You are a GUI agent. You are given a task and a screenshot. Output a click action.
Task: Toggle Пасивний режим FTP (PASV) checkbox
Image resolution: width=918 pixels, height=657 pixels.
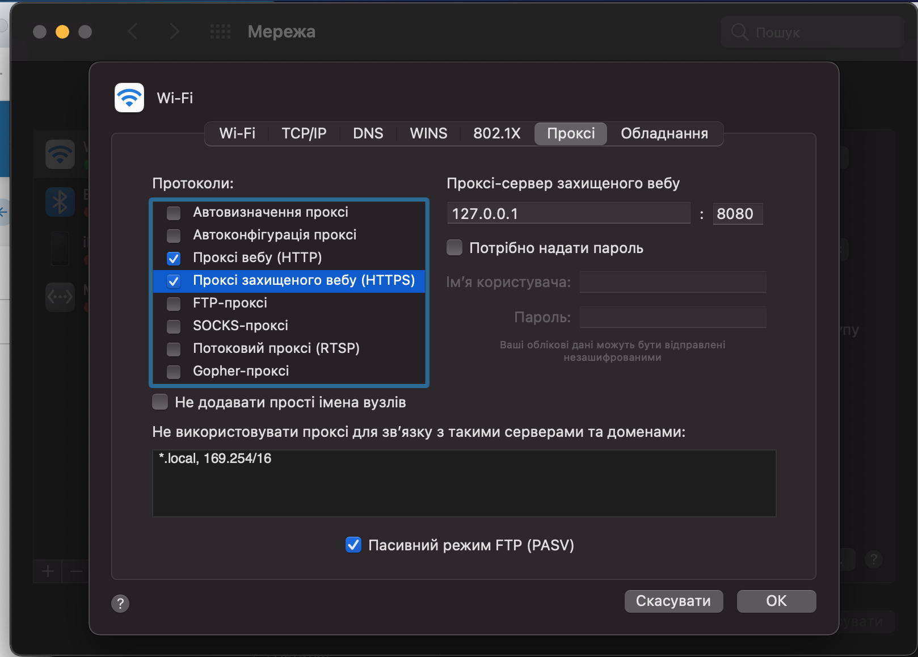[353, 545]
